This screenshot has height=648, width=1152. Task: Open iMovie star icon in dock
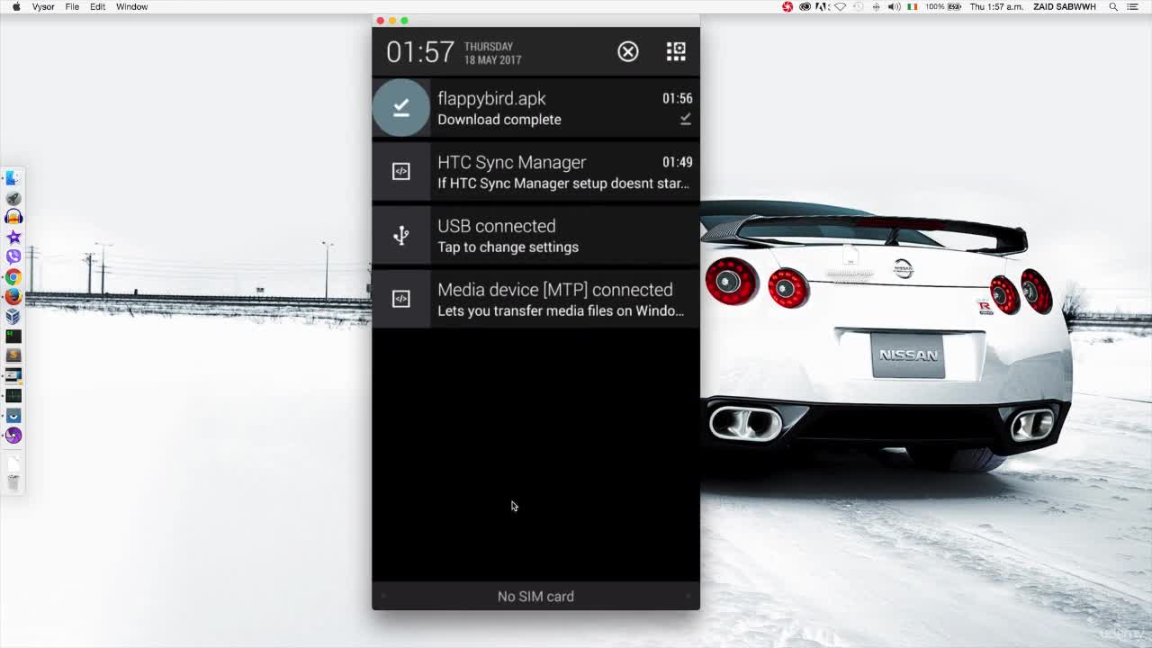[13, 238]
